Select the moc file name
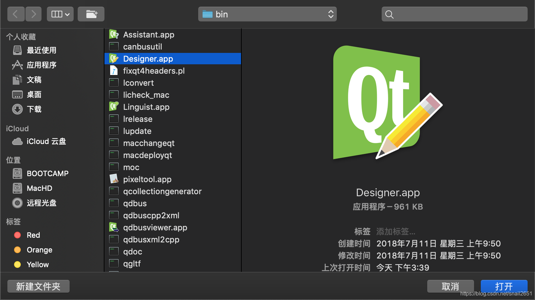This screenshot has width=535, height=300. [x=131, y=167]
